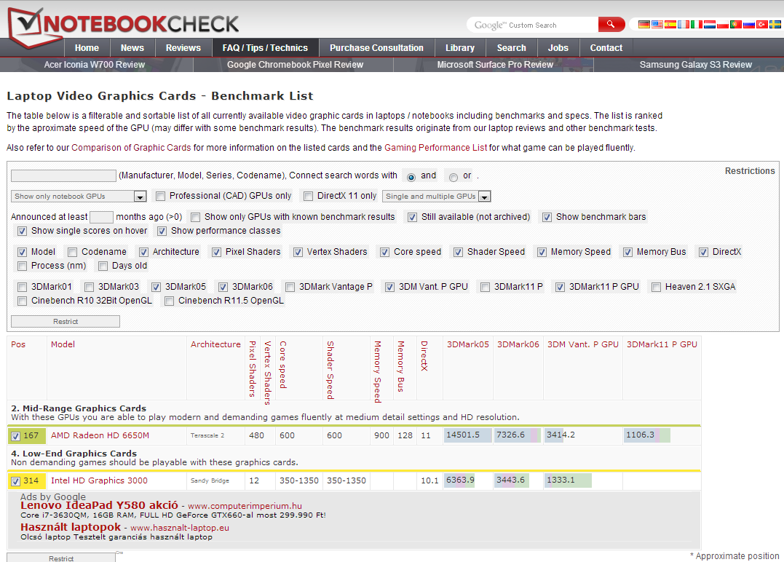784x562 pixels.
Task: Check the 3DMark Vantage P checkbox
Action: (290, 287)
